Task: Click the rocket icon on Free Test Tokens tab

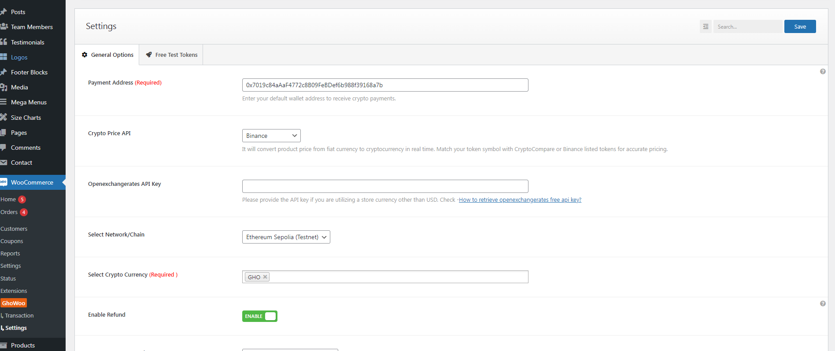Action: click(149, 55)
